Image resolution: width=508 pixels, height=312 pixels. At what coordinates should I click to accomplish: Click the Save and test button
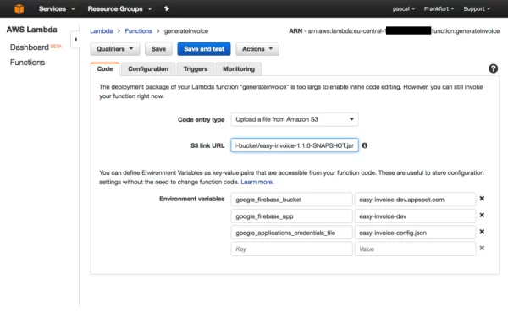204,49
